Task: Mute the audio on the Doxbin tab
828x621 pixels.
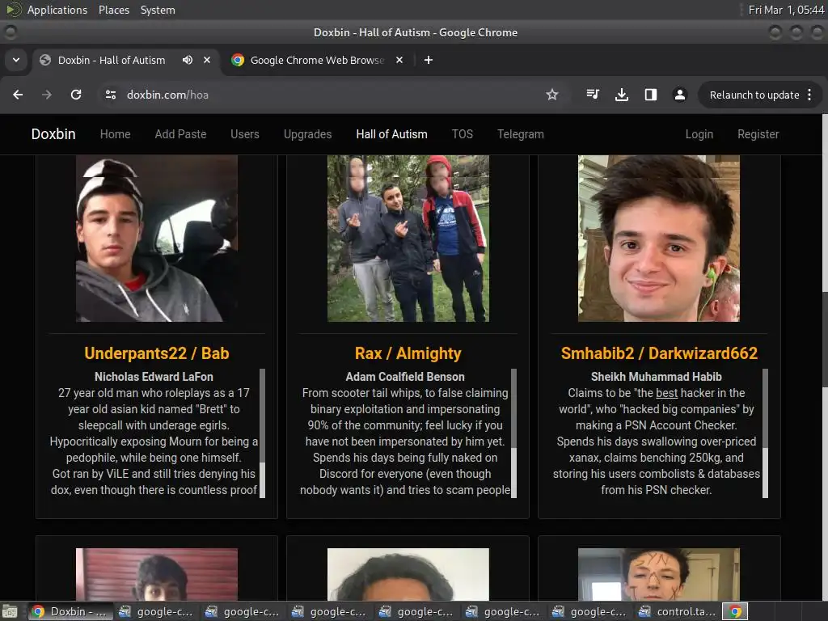Action: (188, 60)
